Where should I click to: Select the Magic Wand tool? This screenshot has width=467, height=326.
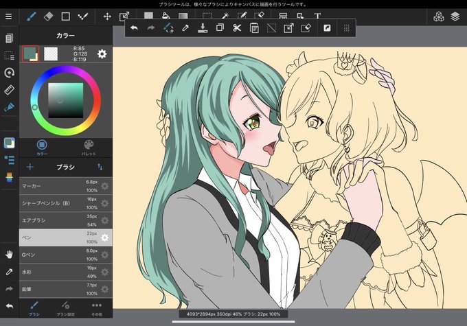tap(225, 16)
